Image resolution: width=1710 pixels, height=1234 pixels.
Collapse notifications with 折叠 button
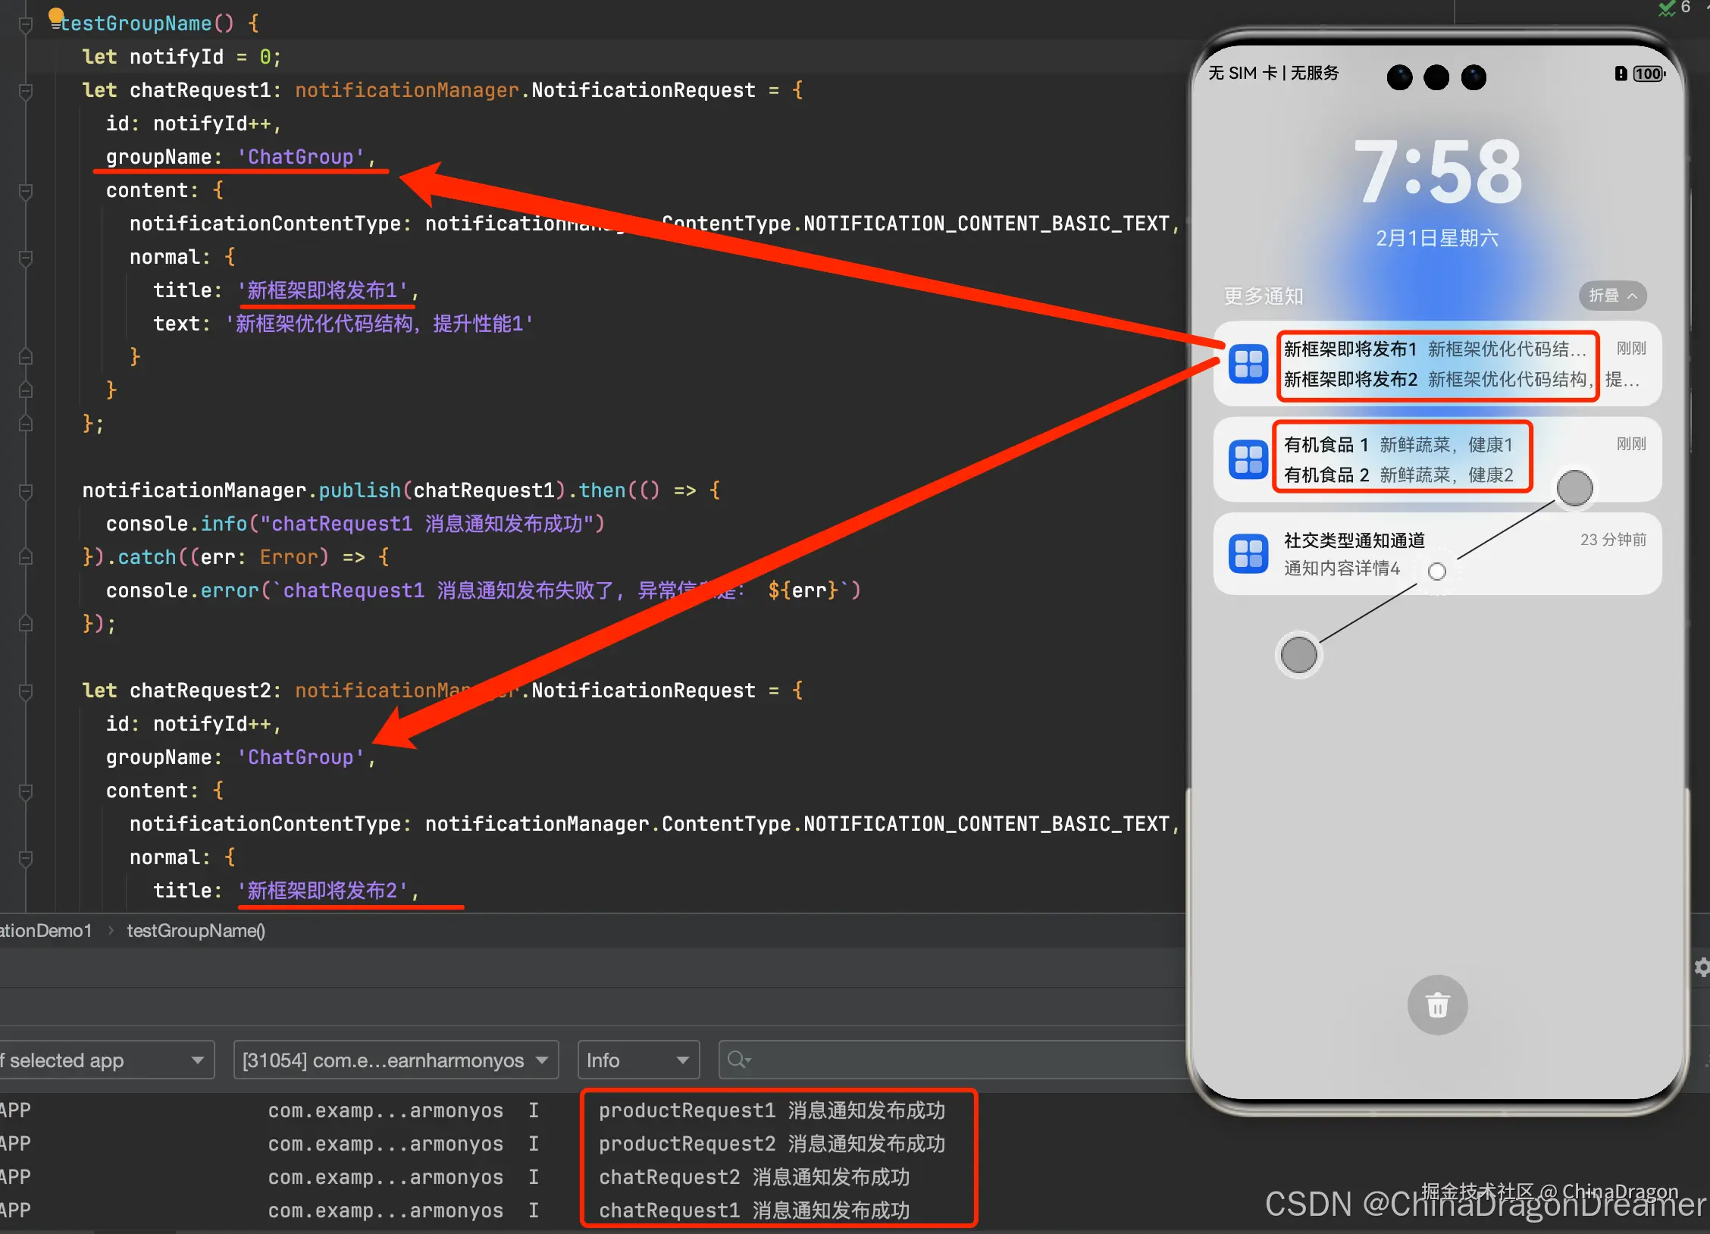(1612, 296)
